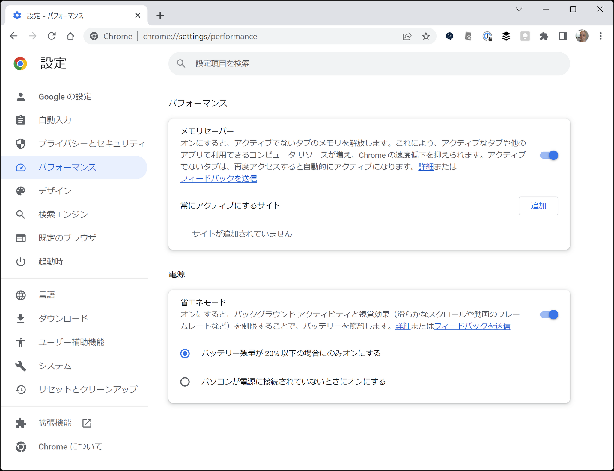Click the share page icon

407,36
